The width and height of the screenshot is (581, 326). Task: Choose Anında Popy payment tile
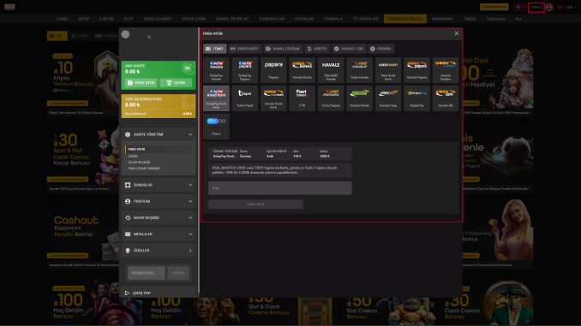pyautogui.click(x=388, y=98)
